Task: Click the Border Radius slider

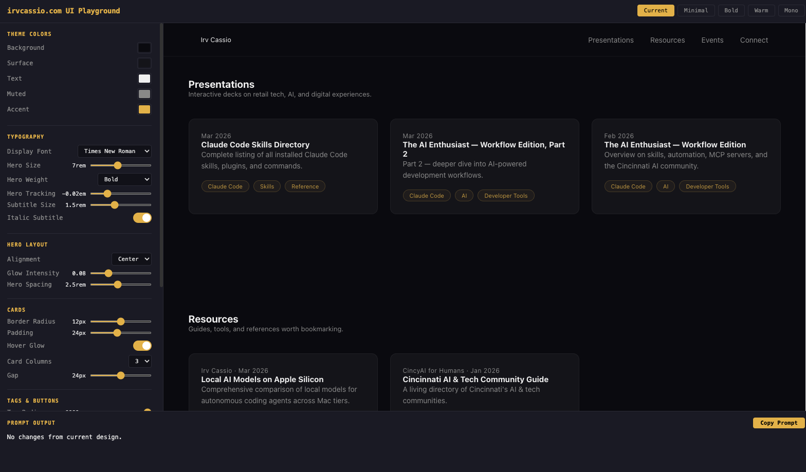Action: coord(121,322)
